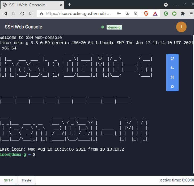
Task: Open the tab search dropdown arrow
Action: click(x=166, y=5)
